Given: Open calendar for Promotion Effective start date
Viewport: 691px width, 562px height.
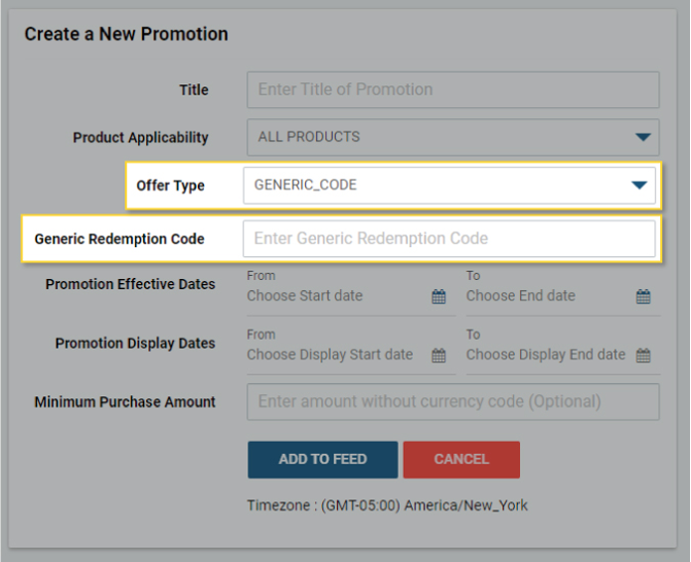Looking at the screenshot, I should pyautogui.click(x=438, y=296).
